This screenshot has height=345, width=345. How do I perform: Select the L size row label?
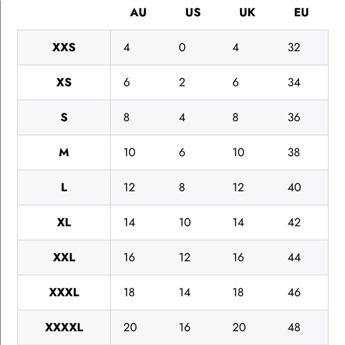point(64,188)
